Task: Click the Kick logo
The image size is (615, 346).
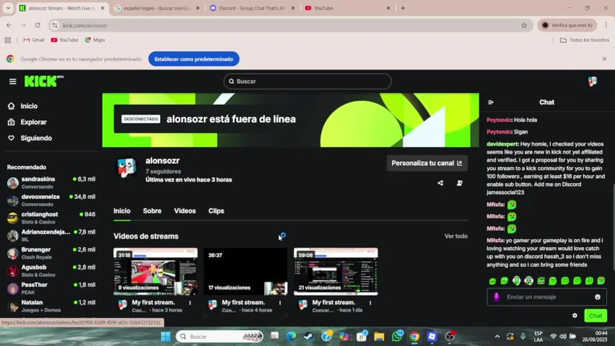Action: (43, 81)
